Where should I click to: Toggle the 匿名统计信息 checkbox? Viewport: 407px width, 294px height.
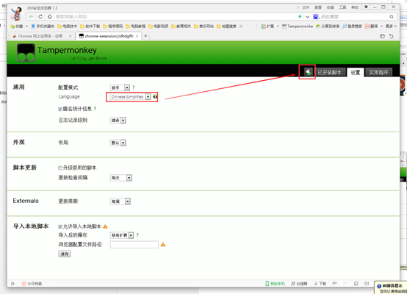[60, 109]
